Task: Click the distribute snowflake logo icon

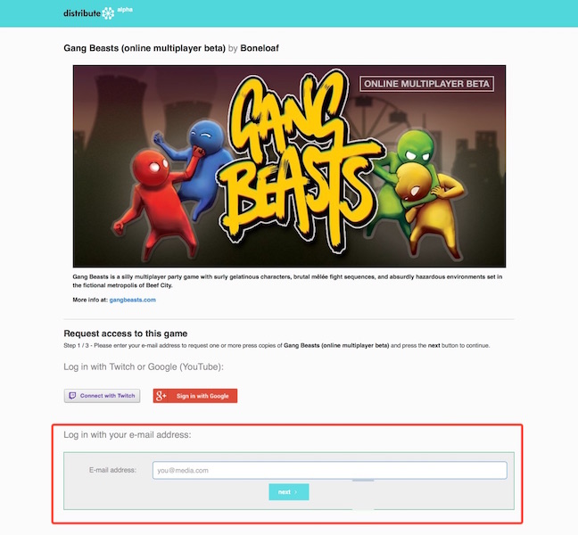Action: [x=109, y=13]
